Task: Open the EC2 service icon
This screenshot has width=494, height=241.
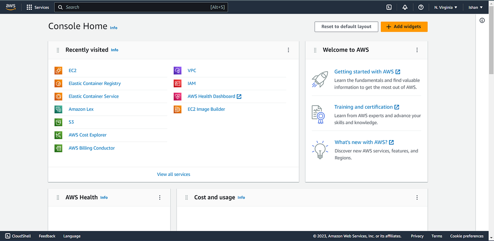Action: pyautogui.click(x=58, y=70)
